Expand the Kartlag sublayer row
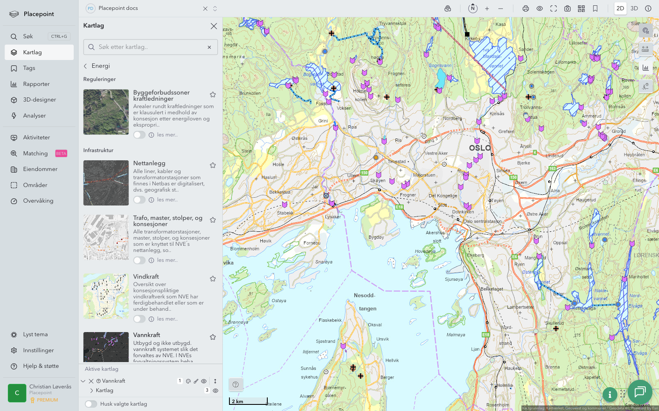Viewport: 659px width, 411px height. point(91,390)
